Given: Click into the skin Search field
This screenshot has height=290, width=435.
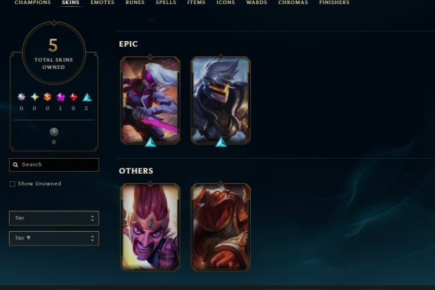Looking at the screenshot, I should 54,165.
